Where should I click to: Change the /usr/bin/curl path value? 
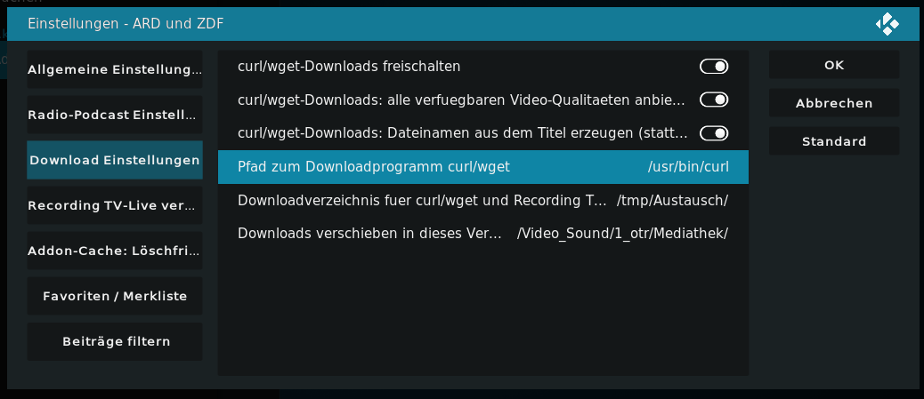[688, 167]
